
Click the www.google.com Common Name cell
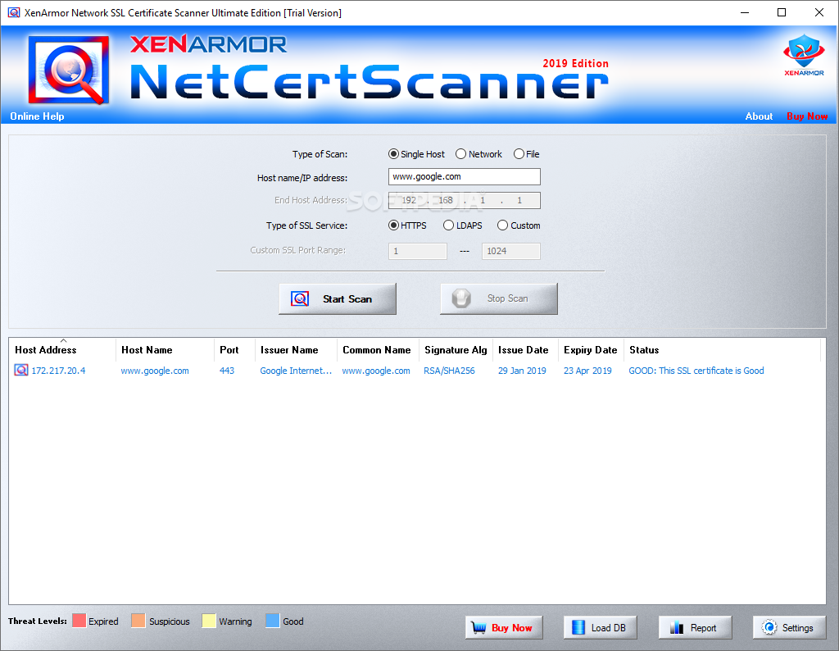(x=376, y=371)
